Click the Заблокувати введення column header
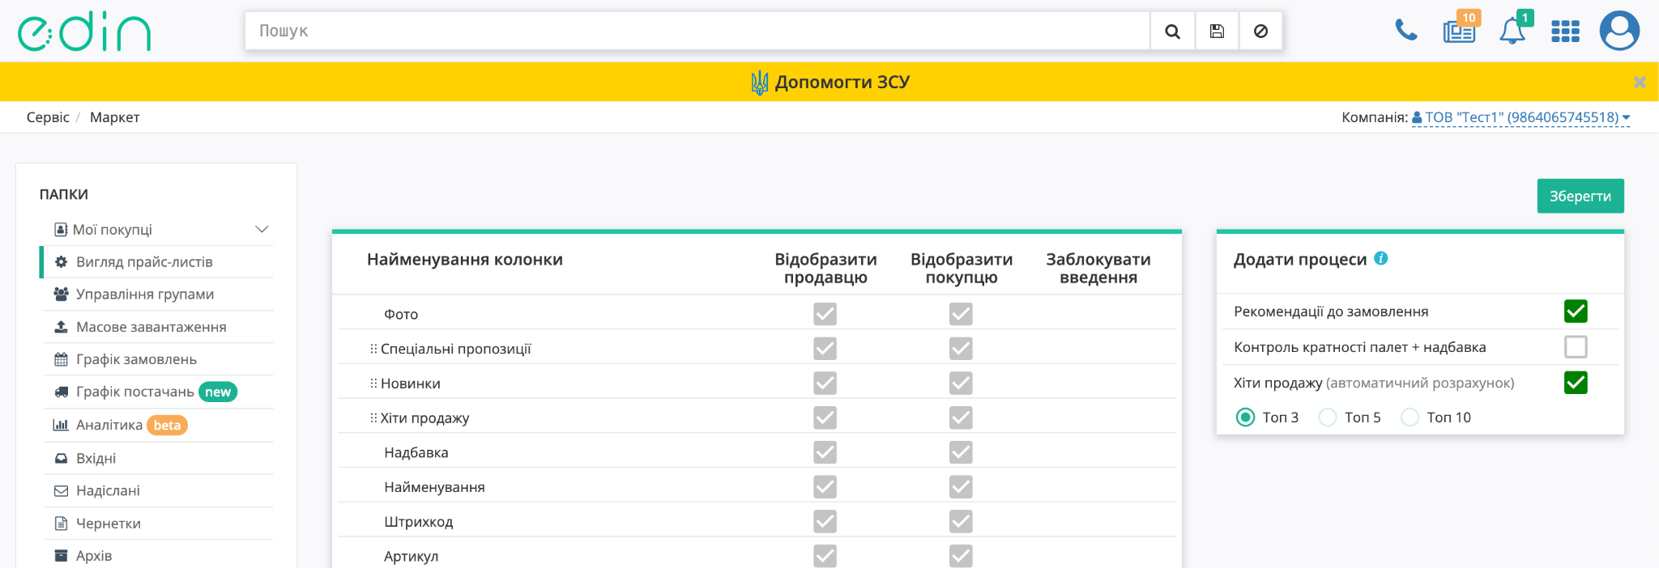Viewport: 1659px width, 568px height. tap(1098, 269)
